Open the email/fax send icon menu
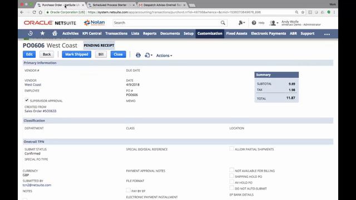Image resolution: width=356 pixels, height=200 pixels. (x=149, y=55)
